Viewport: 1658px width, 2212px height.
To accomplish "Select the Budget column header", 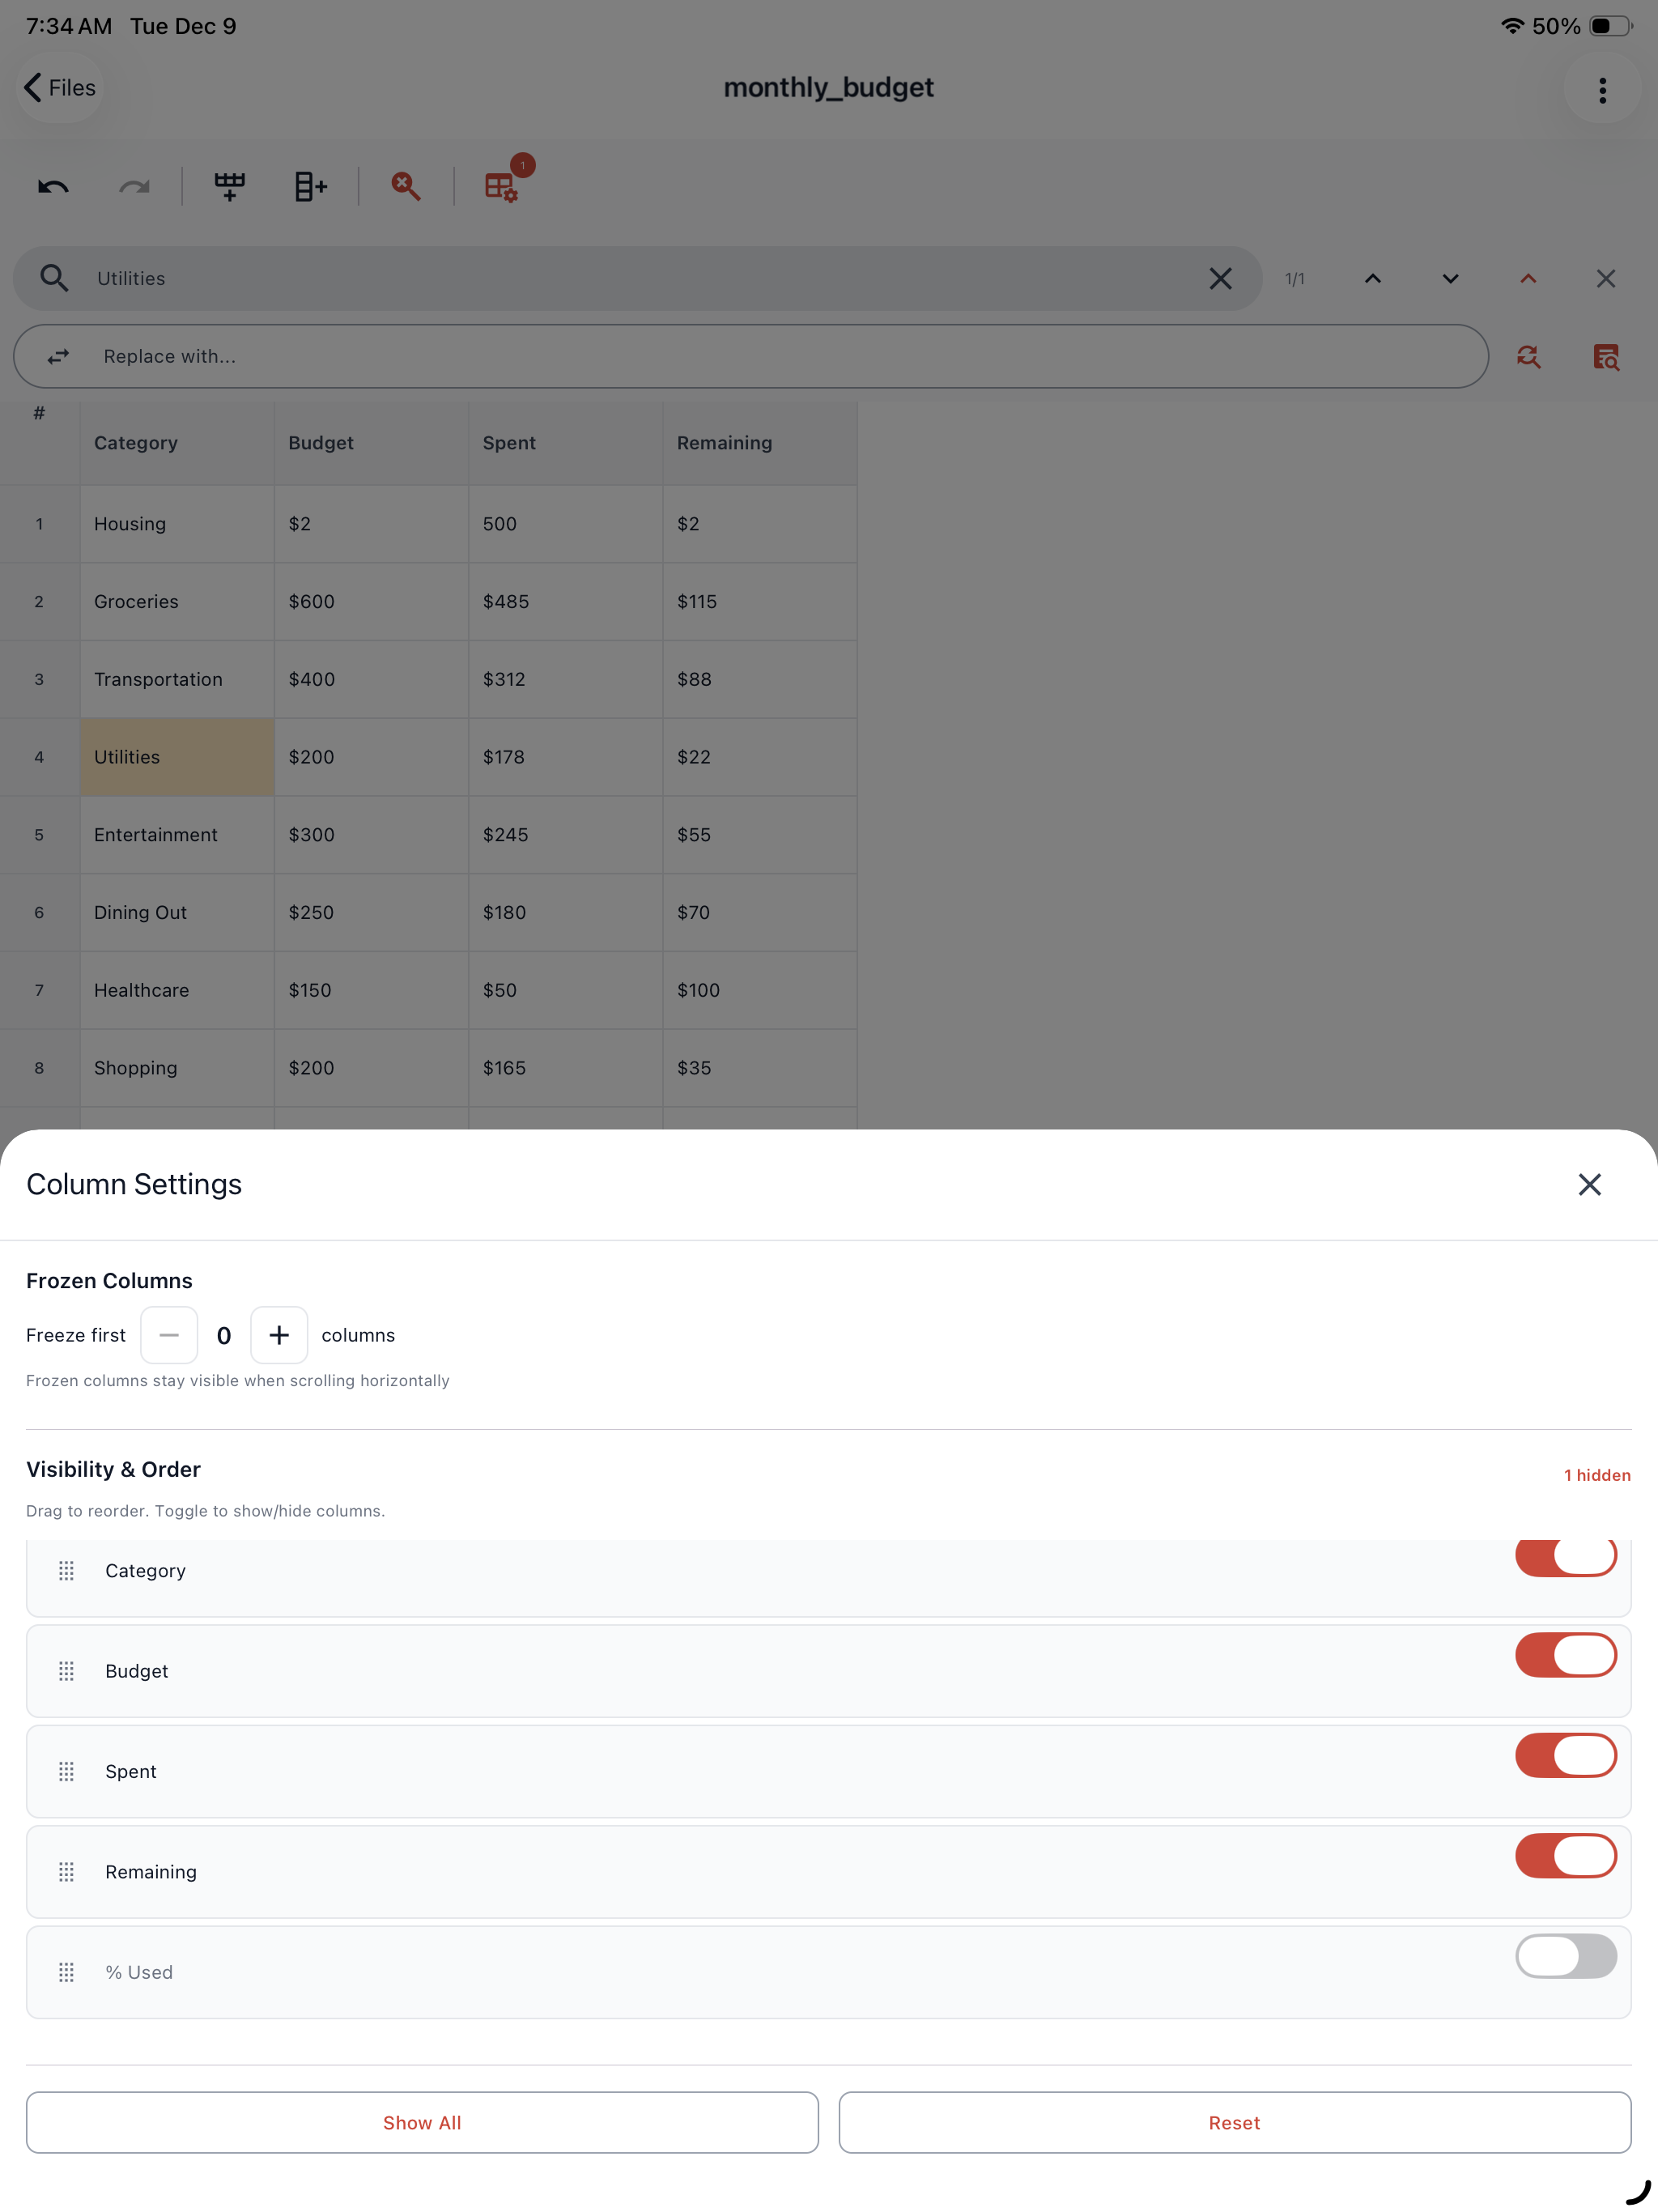I will (x=371, y=443).
